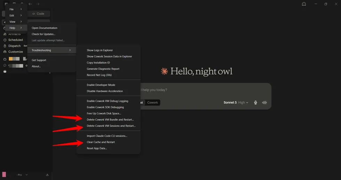Start voice mode with the waveform icon
The width and height of the screenshot is (341, 180).
click(264, 103)
